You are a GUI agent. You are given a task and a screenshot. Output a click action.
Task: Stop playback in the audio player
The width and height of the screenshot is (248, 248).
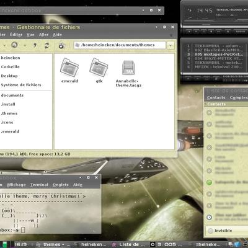pos(211,32)
